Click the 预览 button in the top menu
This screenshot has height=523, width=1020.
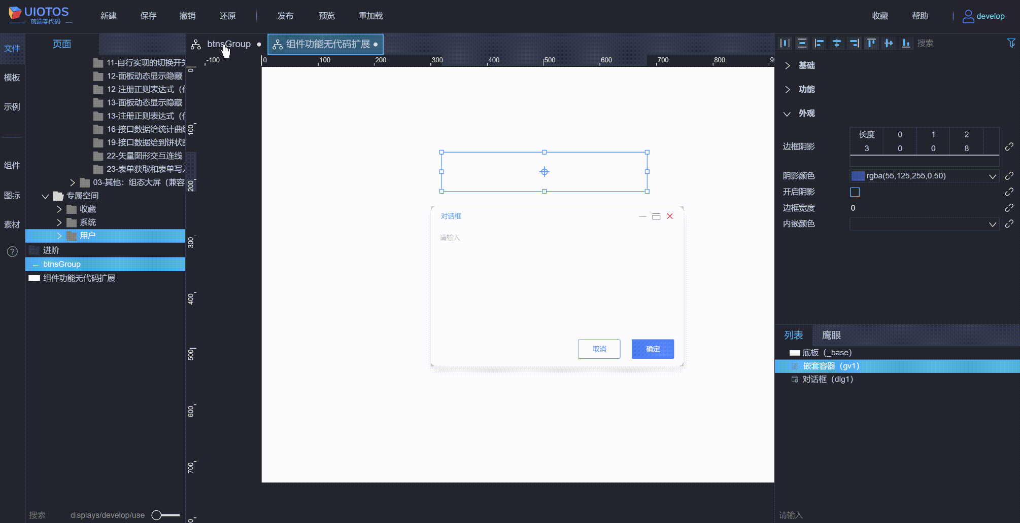point(326,16)
